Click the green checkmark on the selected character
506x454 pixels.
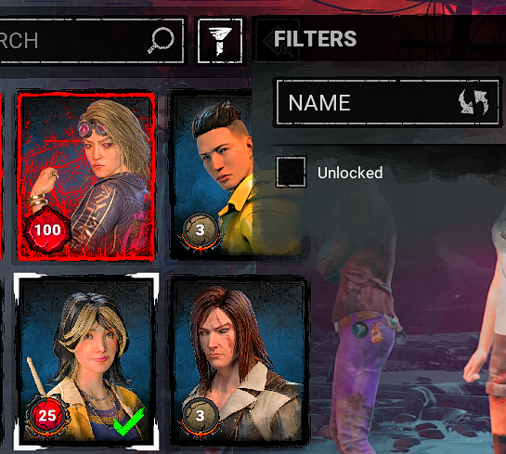click(x=129, y=422)
